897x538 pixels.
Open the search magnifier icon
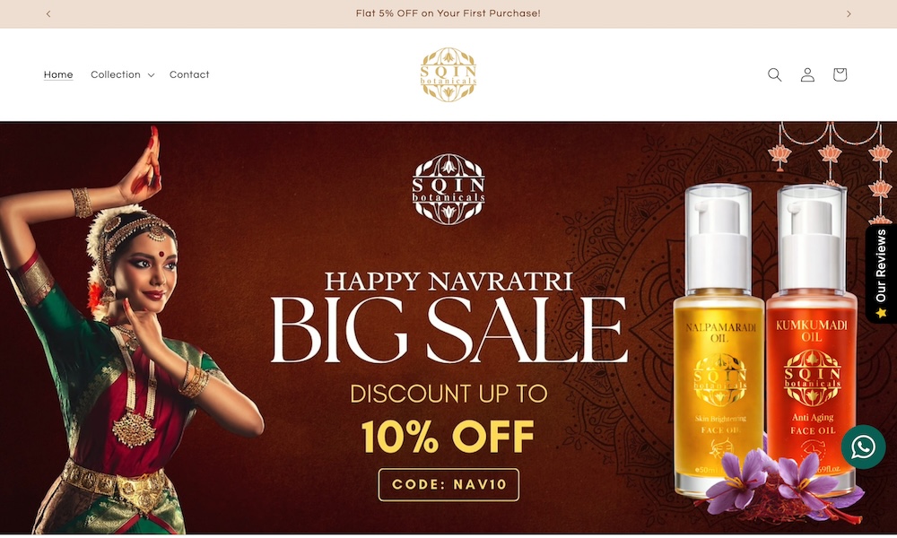775,75
